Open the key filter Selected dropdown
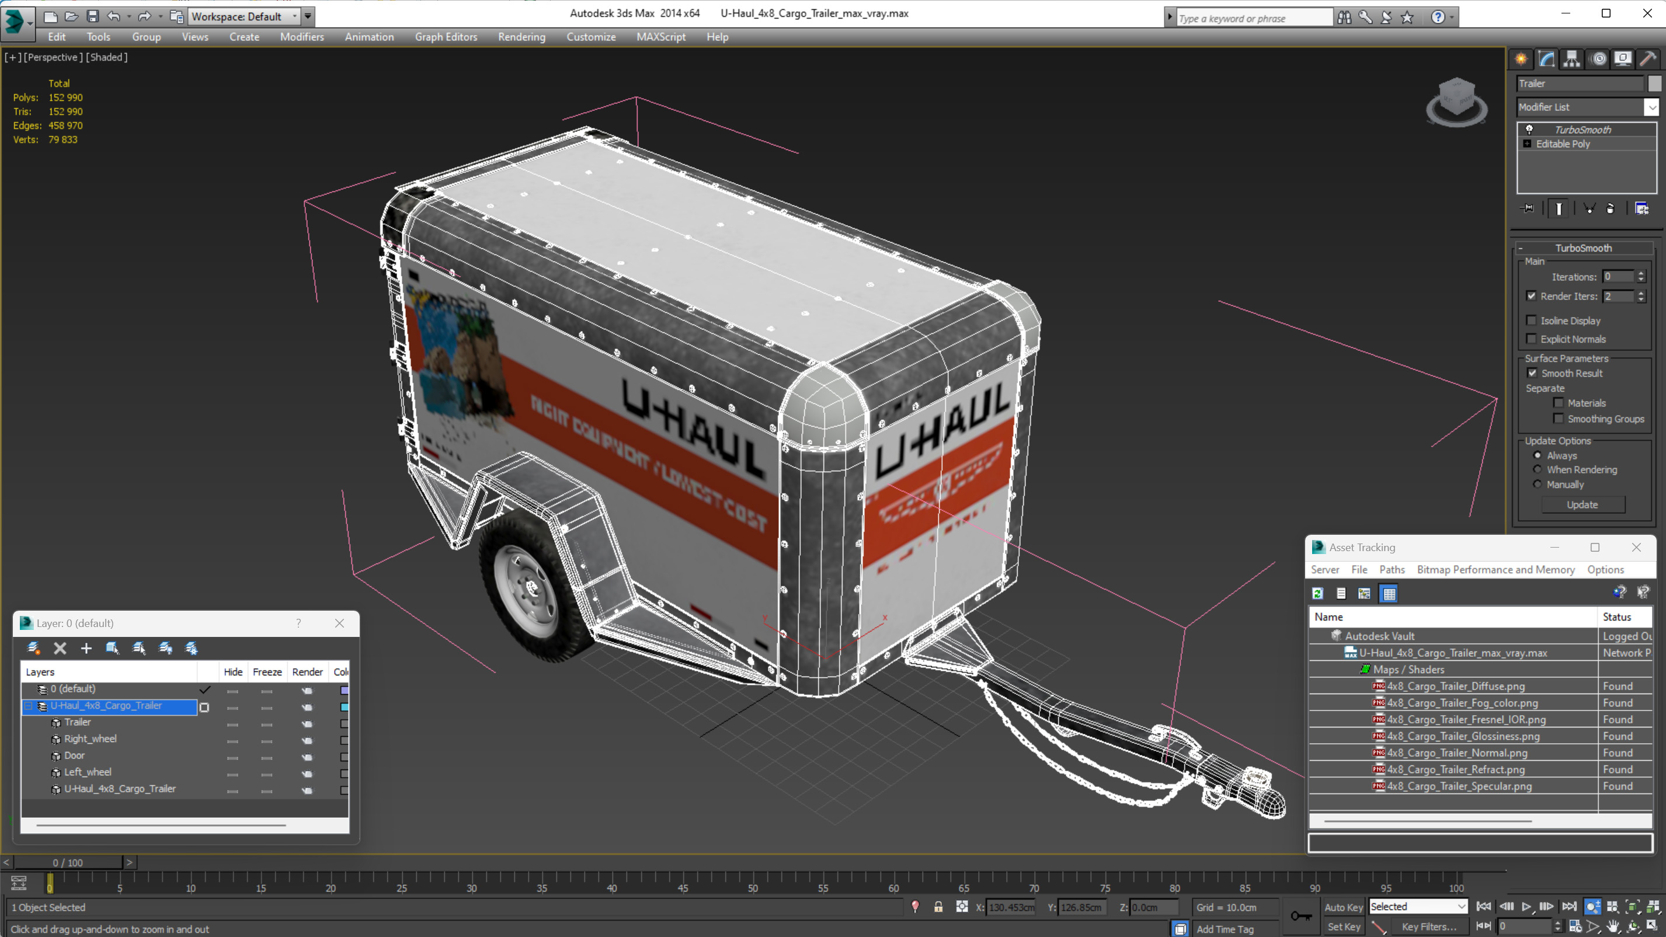This screenshot has height=937, width=1666. (1418, 907)
